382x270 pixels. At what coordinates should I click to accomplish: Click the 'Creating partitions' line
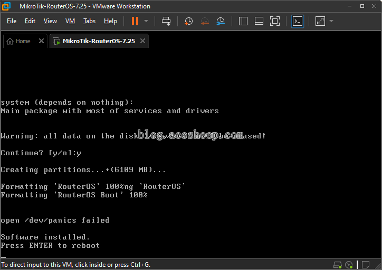click(x=83, y=169)
